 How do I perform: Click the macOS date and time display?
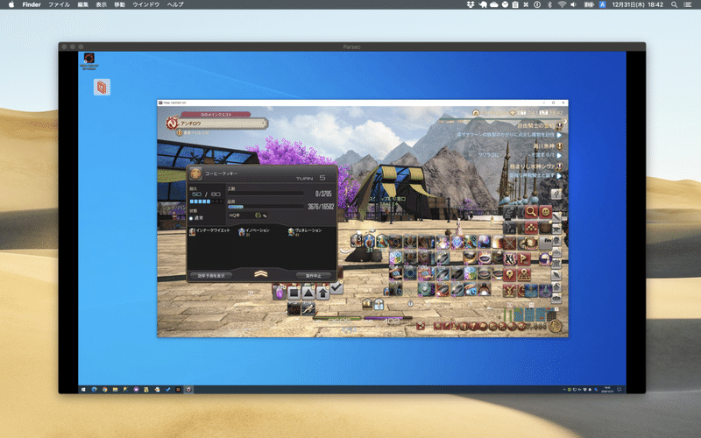(x=637, y=4)
